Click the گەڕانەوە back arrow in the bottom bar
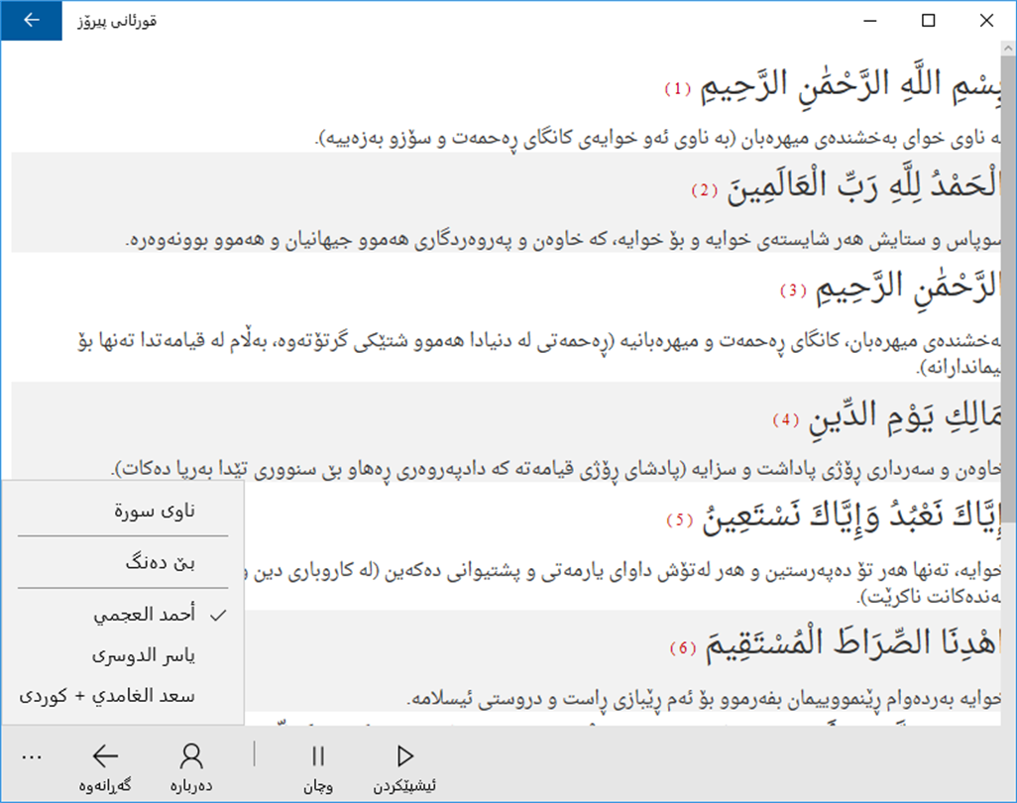This screenshot has height=803, width=1017. [x=105, y=768]
